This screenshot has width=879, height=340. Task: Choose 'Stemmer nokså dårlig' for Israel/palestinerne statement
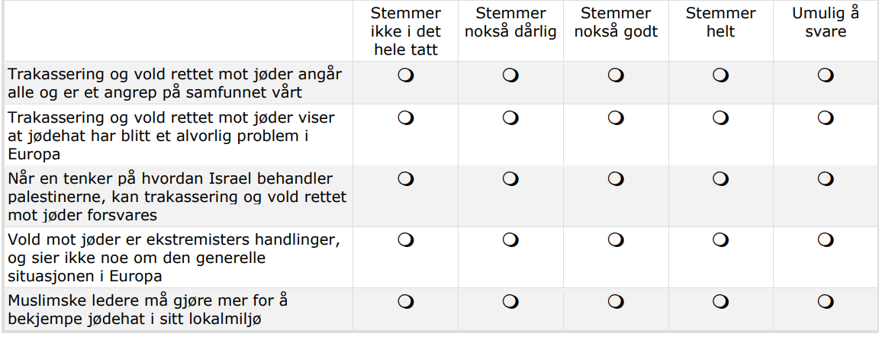pos(510,179)
